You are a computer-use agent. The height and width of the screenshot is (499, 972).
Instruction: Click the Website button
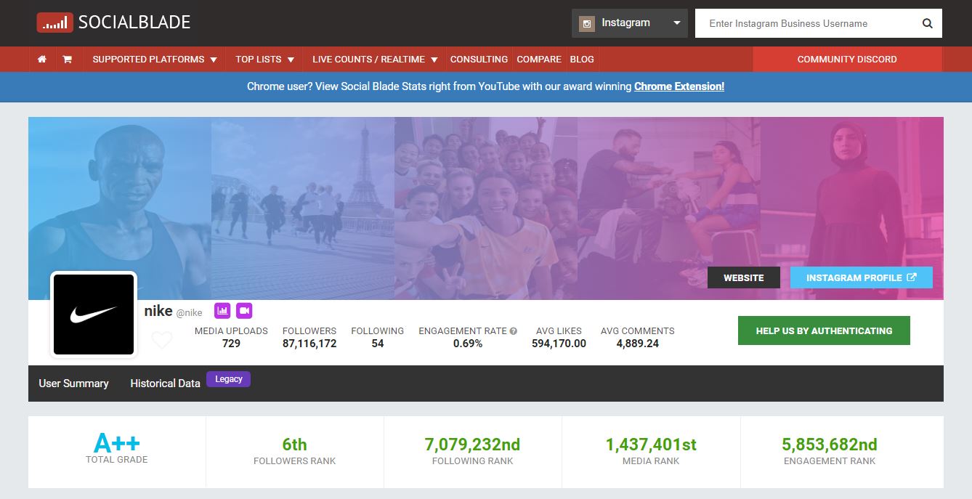(x=744, y=277)
